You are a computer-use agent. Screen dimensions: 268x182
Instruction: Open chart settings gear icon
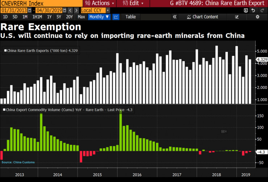pyautogui.click(x=257, y=17)
